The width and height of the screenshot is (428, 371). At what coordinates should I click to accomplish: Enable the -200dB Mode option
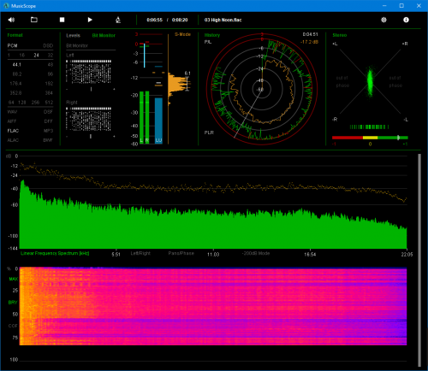click(256, 253)
